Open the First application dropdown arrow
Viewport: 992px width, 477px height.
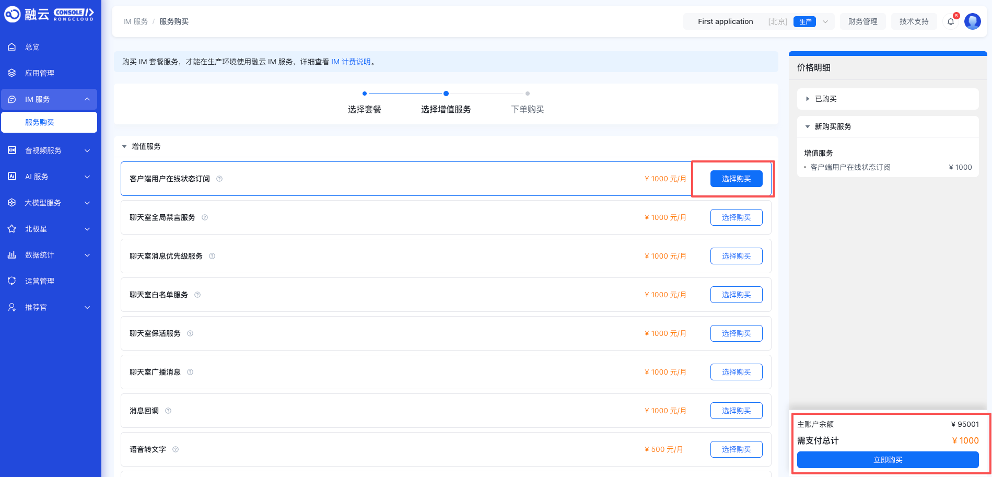[825, 21]
